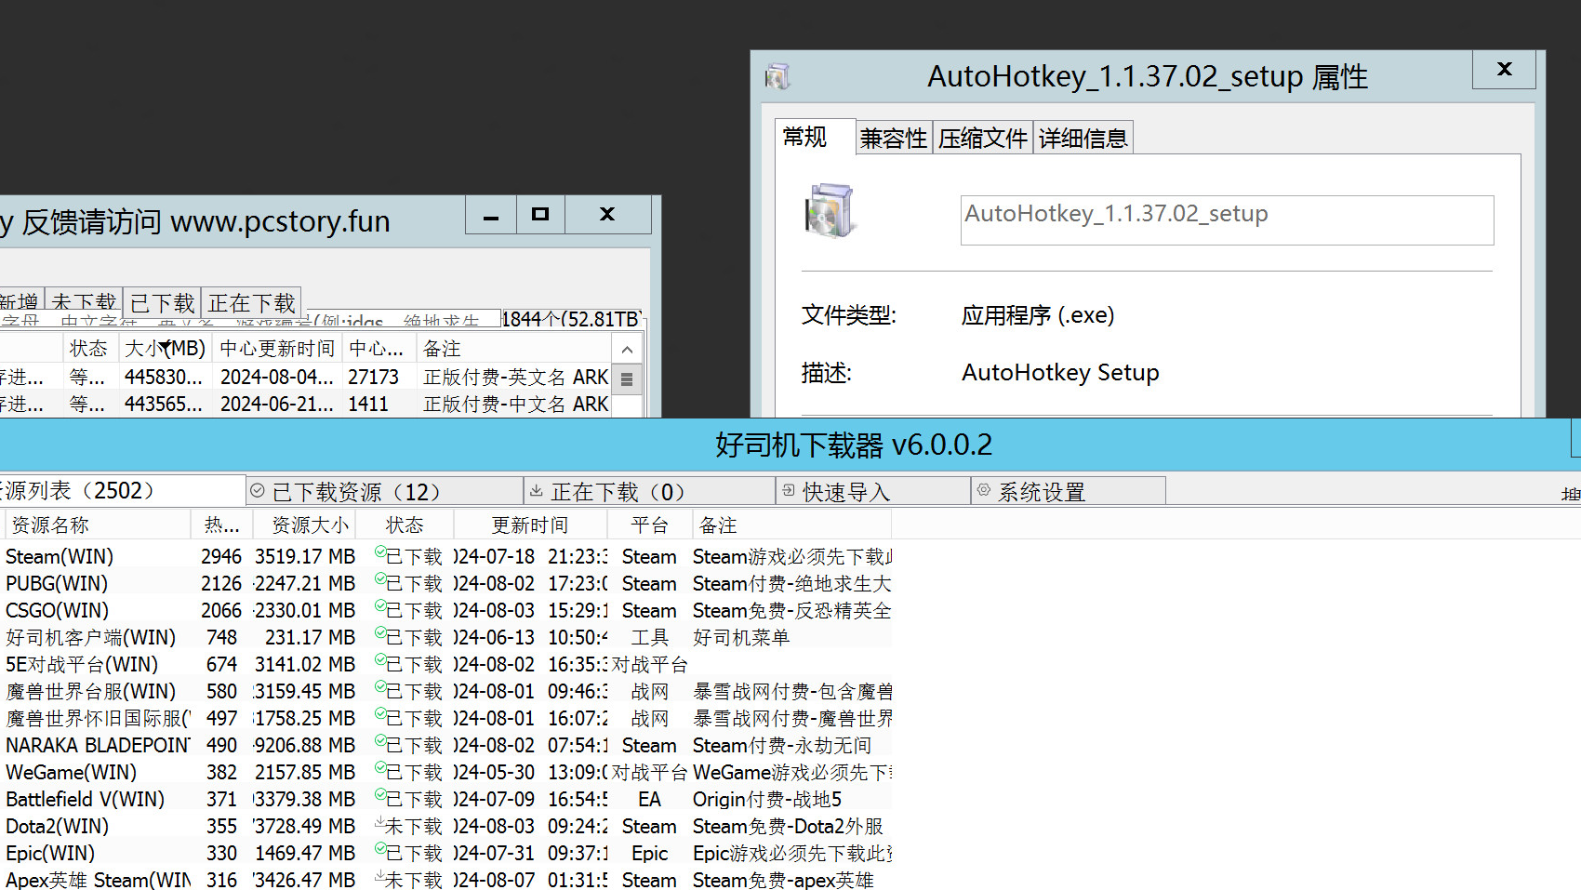Click the 9206.88 MB size cell
This screenshot has height=890, width=1581.
[305, 745]
